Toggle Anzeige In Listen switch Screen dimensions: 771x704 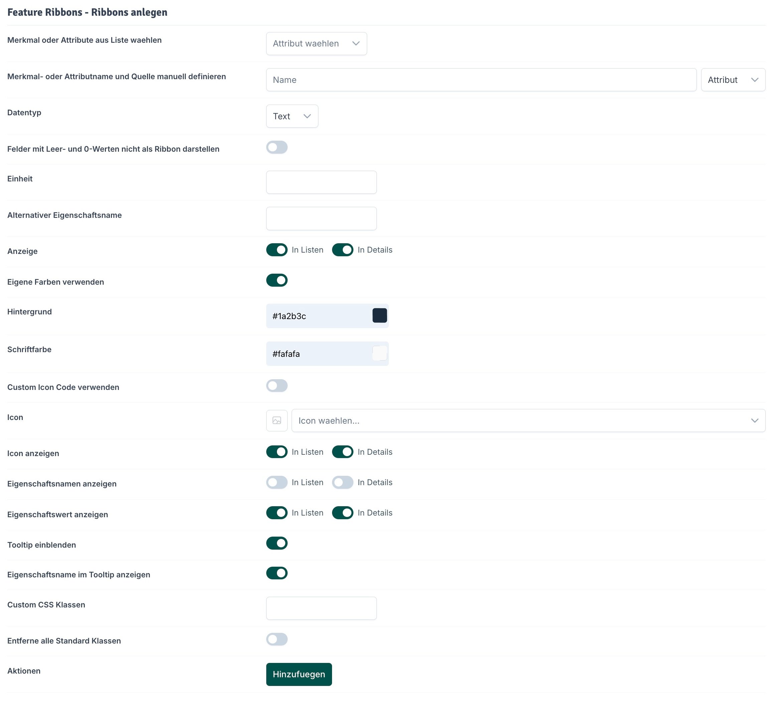[x=277, y=250]
